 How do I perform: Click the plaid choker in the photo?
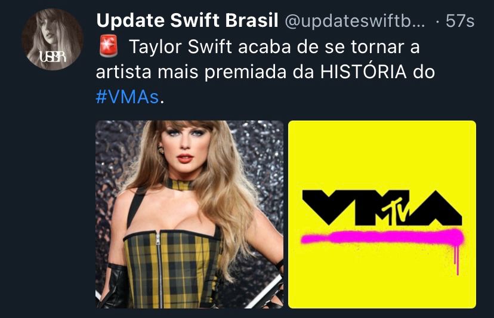pos(178,184)
